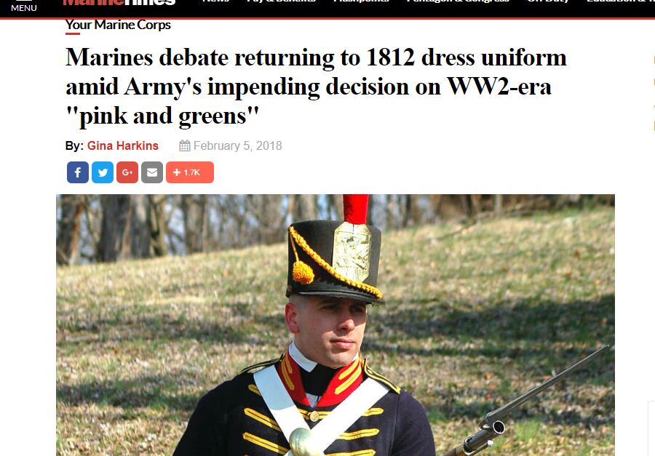Click the white panel at right edge
This screenshot has width=655, height=456.
(651, 428)
